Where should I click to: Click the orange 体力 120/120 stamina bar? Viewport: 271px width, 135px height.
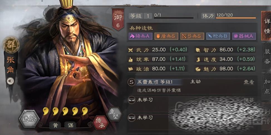(x=236, y=18)
